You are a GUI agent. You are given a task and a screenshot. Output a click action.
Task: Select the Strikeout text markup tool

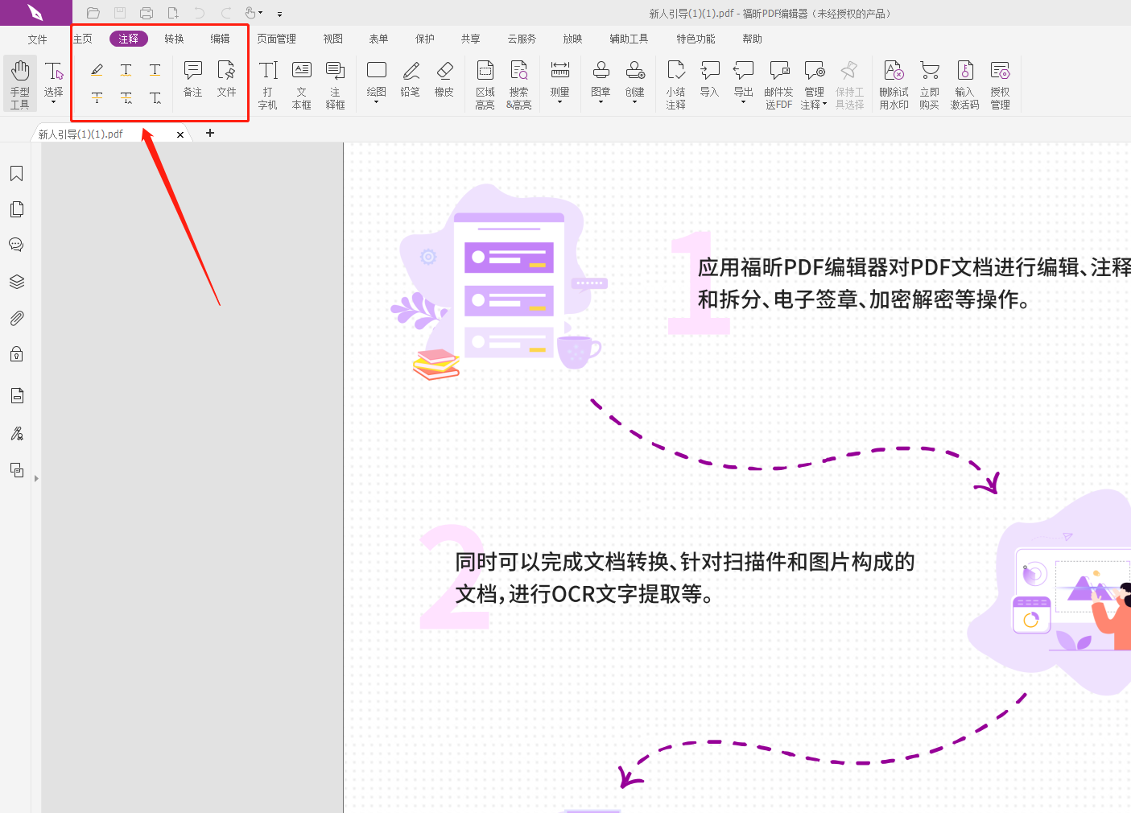97,98
